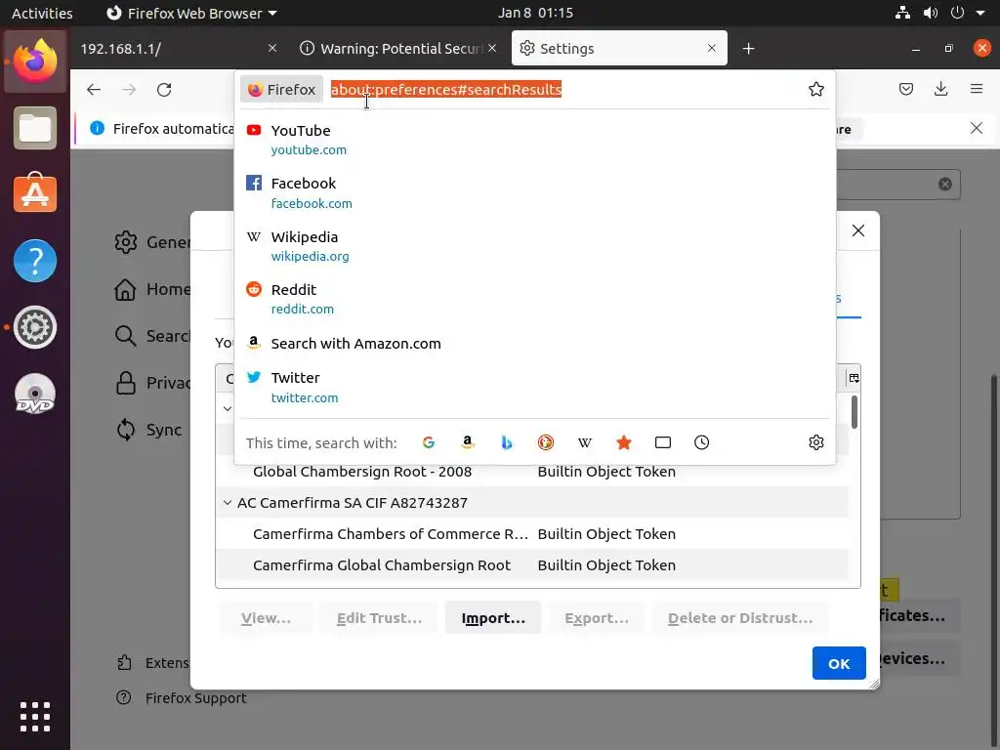Open Sync settings category
This screenshot has width=1000, height=750.
coord(149,430)
